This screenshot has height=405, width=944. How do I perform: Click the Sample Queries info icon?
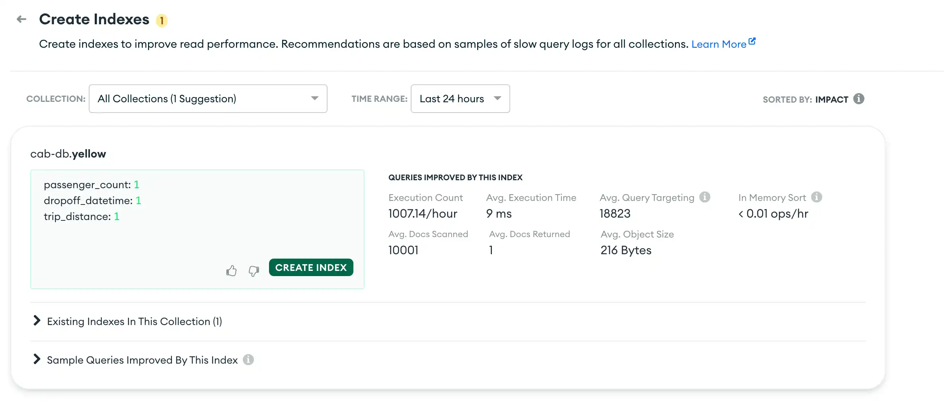(x=249, y=360)
